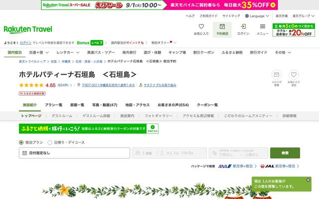Screen dimensions: 319x199
Task: Click the ANA logo package search
Action: [225, 166]
